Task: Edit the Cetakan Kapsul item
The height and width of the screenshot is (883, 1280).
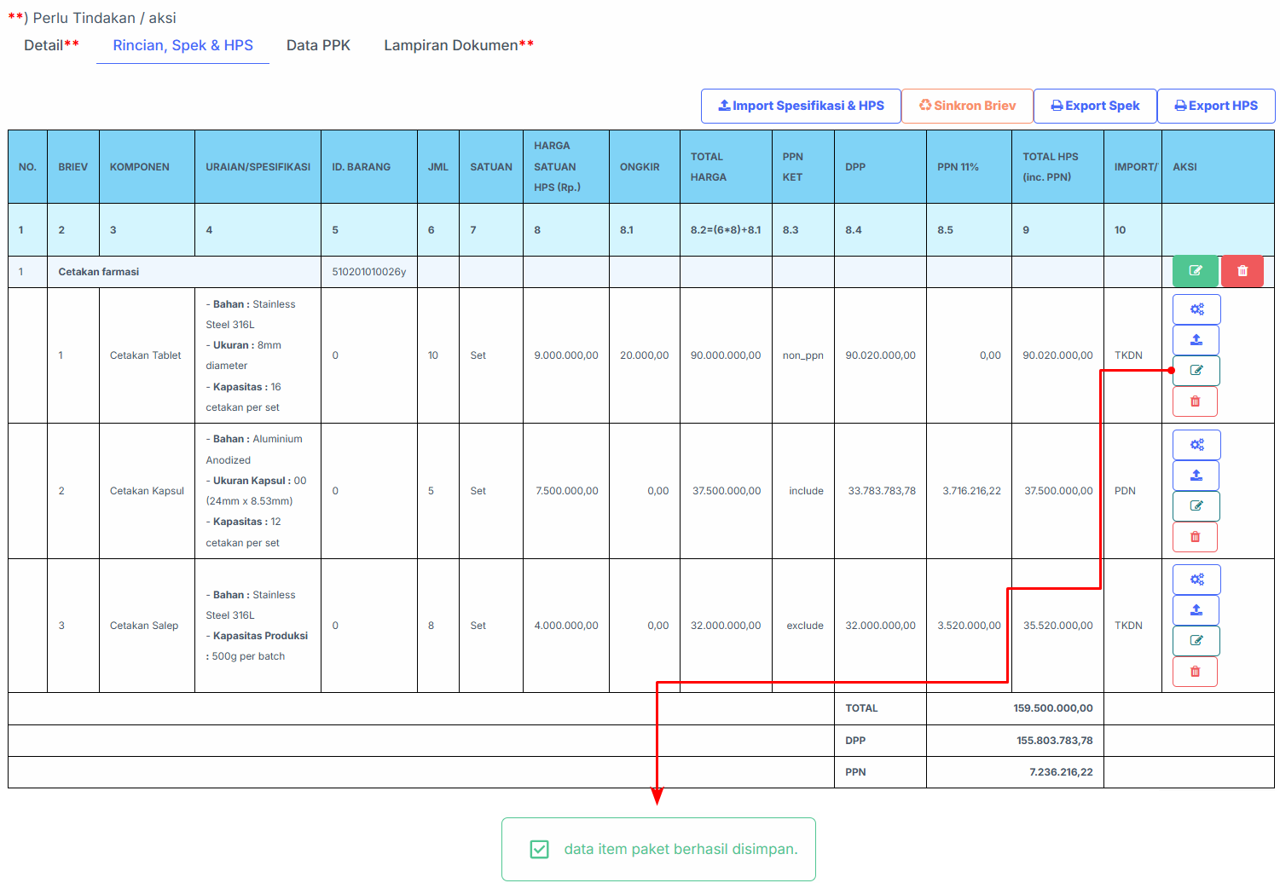Action: click(x=1196, y=506)
